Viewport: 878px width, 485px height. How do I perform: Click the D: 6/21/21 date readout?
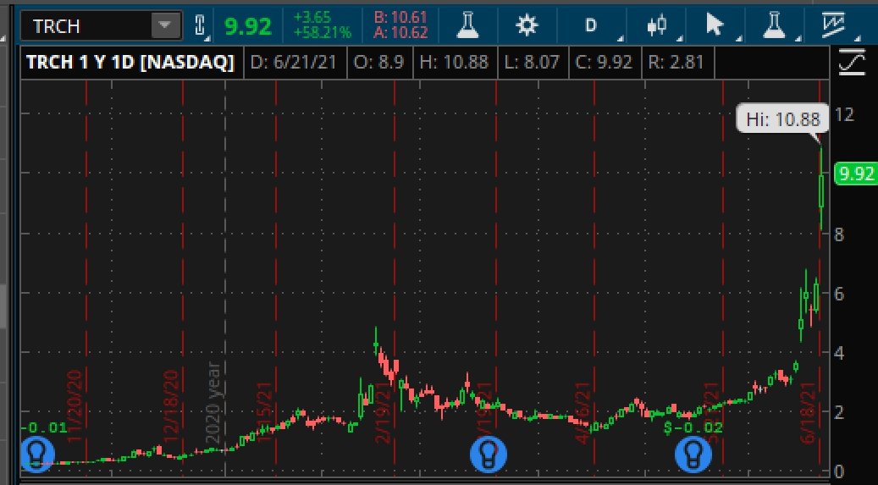(294, 62)
